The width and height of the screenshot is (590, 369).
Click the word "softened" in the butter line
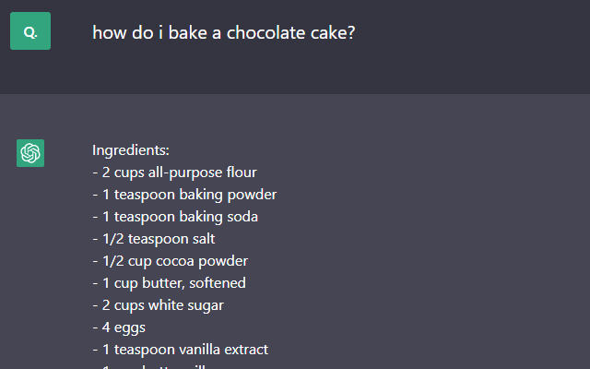click(218, 283)
